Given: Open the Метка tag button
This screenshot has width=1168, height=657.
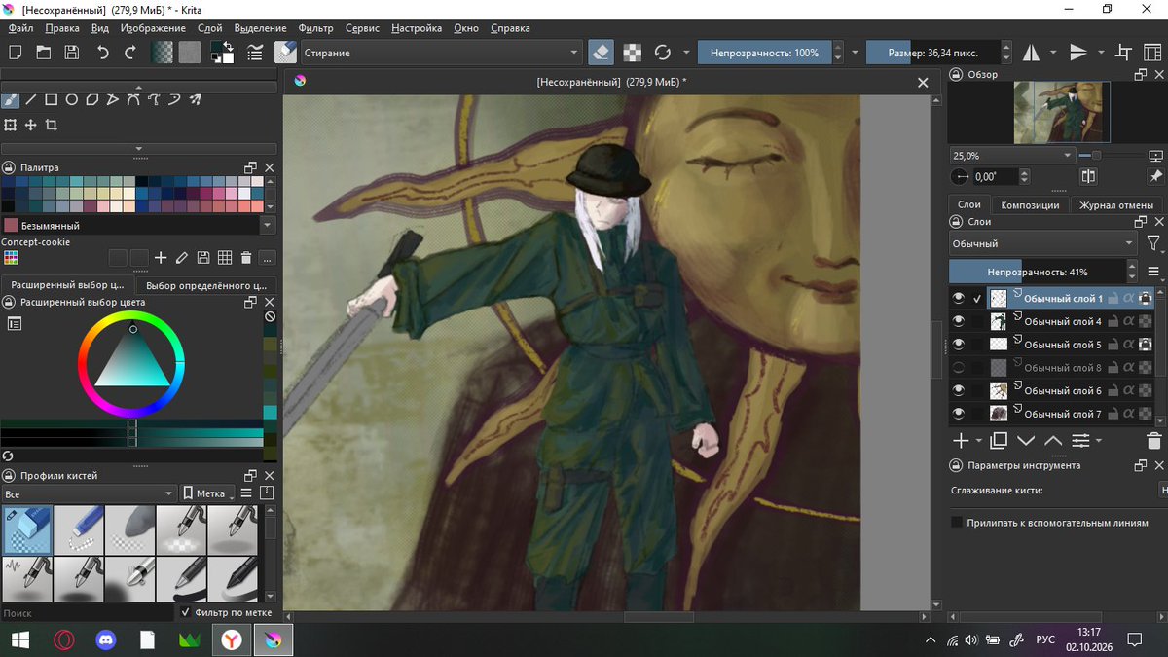Looking at the screenshot, I should (209, 493).
